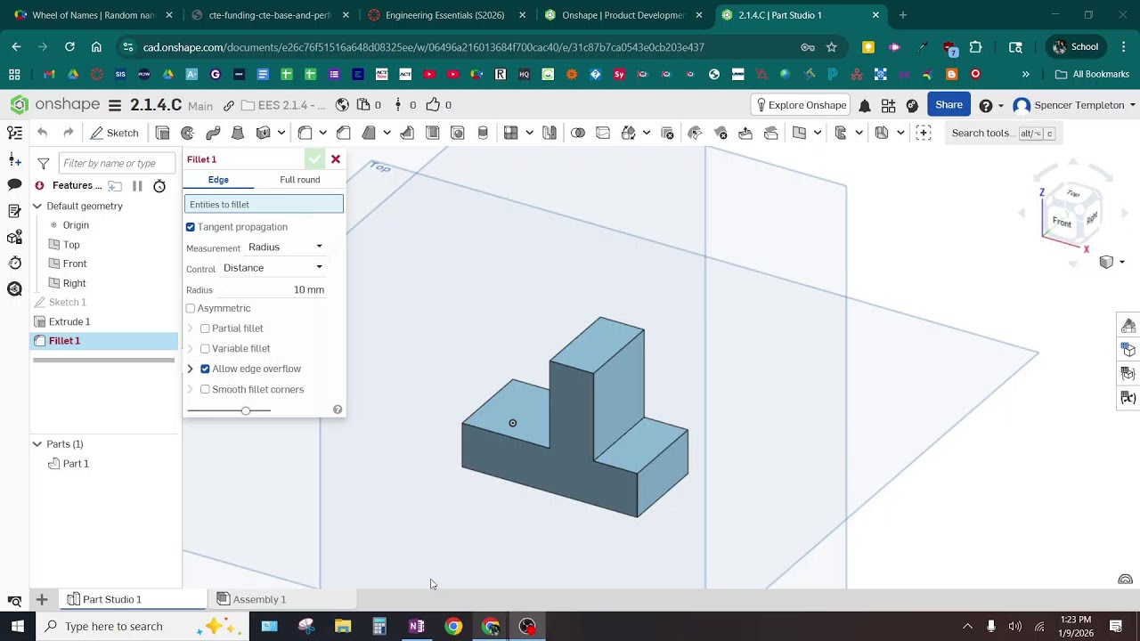Click the Redo arrow

pyautogui.click(x=68, y=133)
